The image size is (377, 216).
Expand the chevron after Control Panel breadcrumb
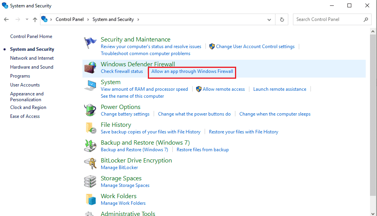[x=88, y=19]
